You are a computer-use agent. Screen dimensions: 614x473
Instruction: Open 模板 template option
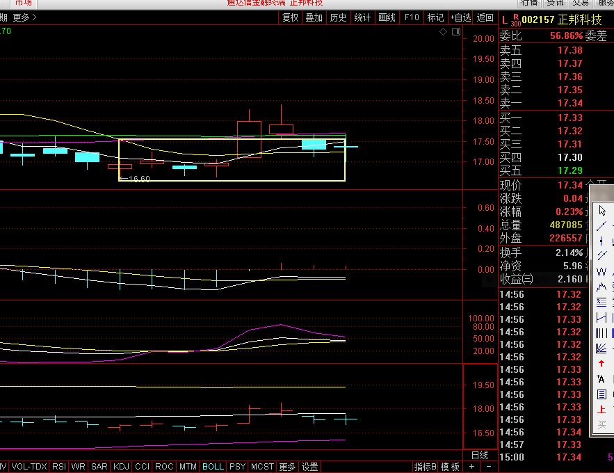coord(451,467)
